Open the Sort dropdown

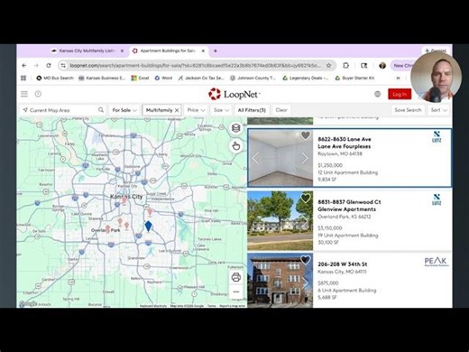pos(438,110)
